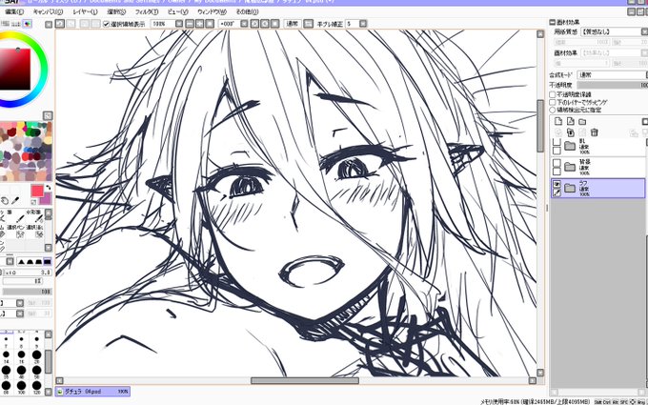Open the 用紙質感 texture dropdown

click(614, 31)
